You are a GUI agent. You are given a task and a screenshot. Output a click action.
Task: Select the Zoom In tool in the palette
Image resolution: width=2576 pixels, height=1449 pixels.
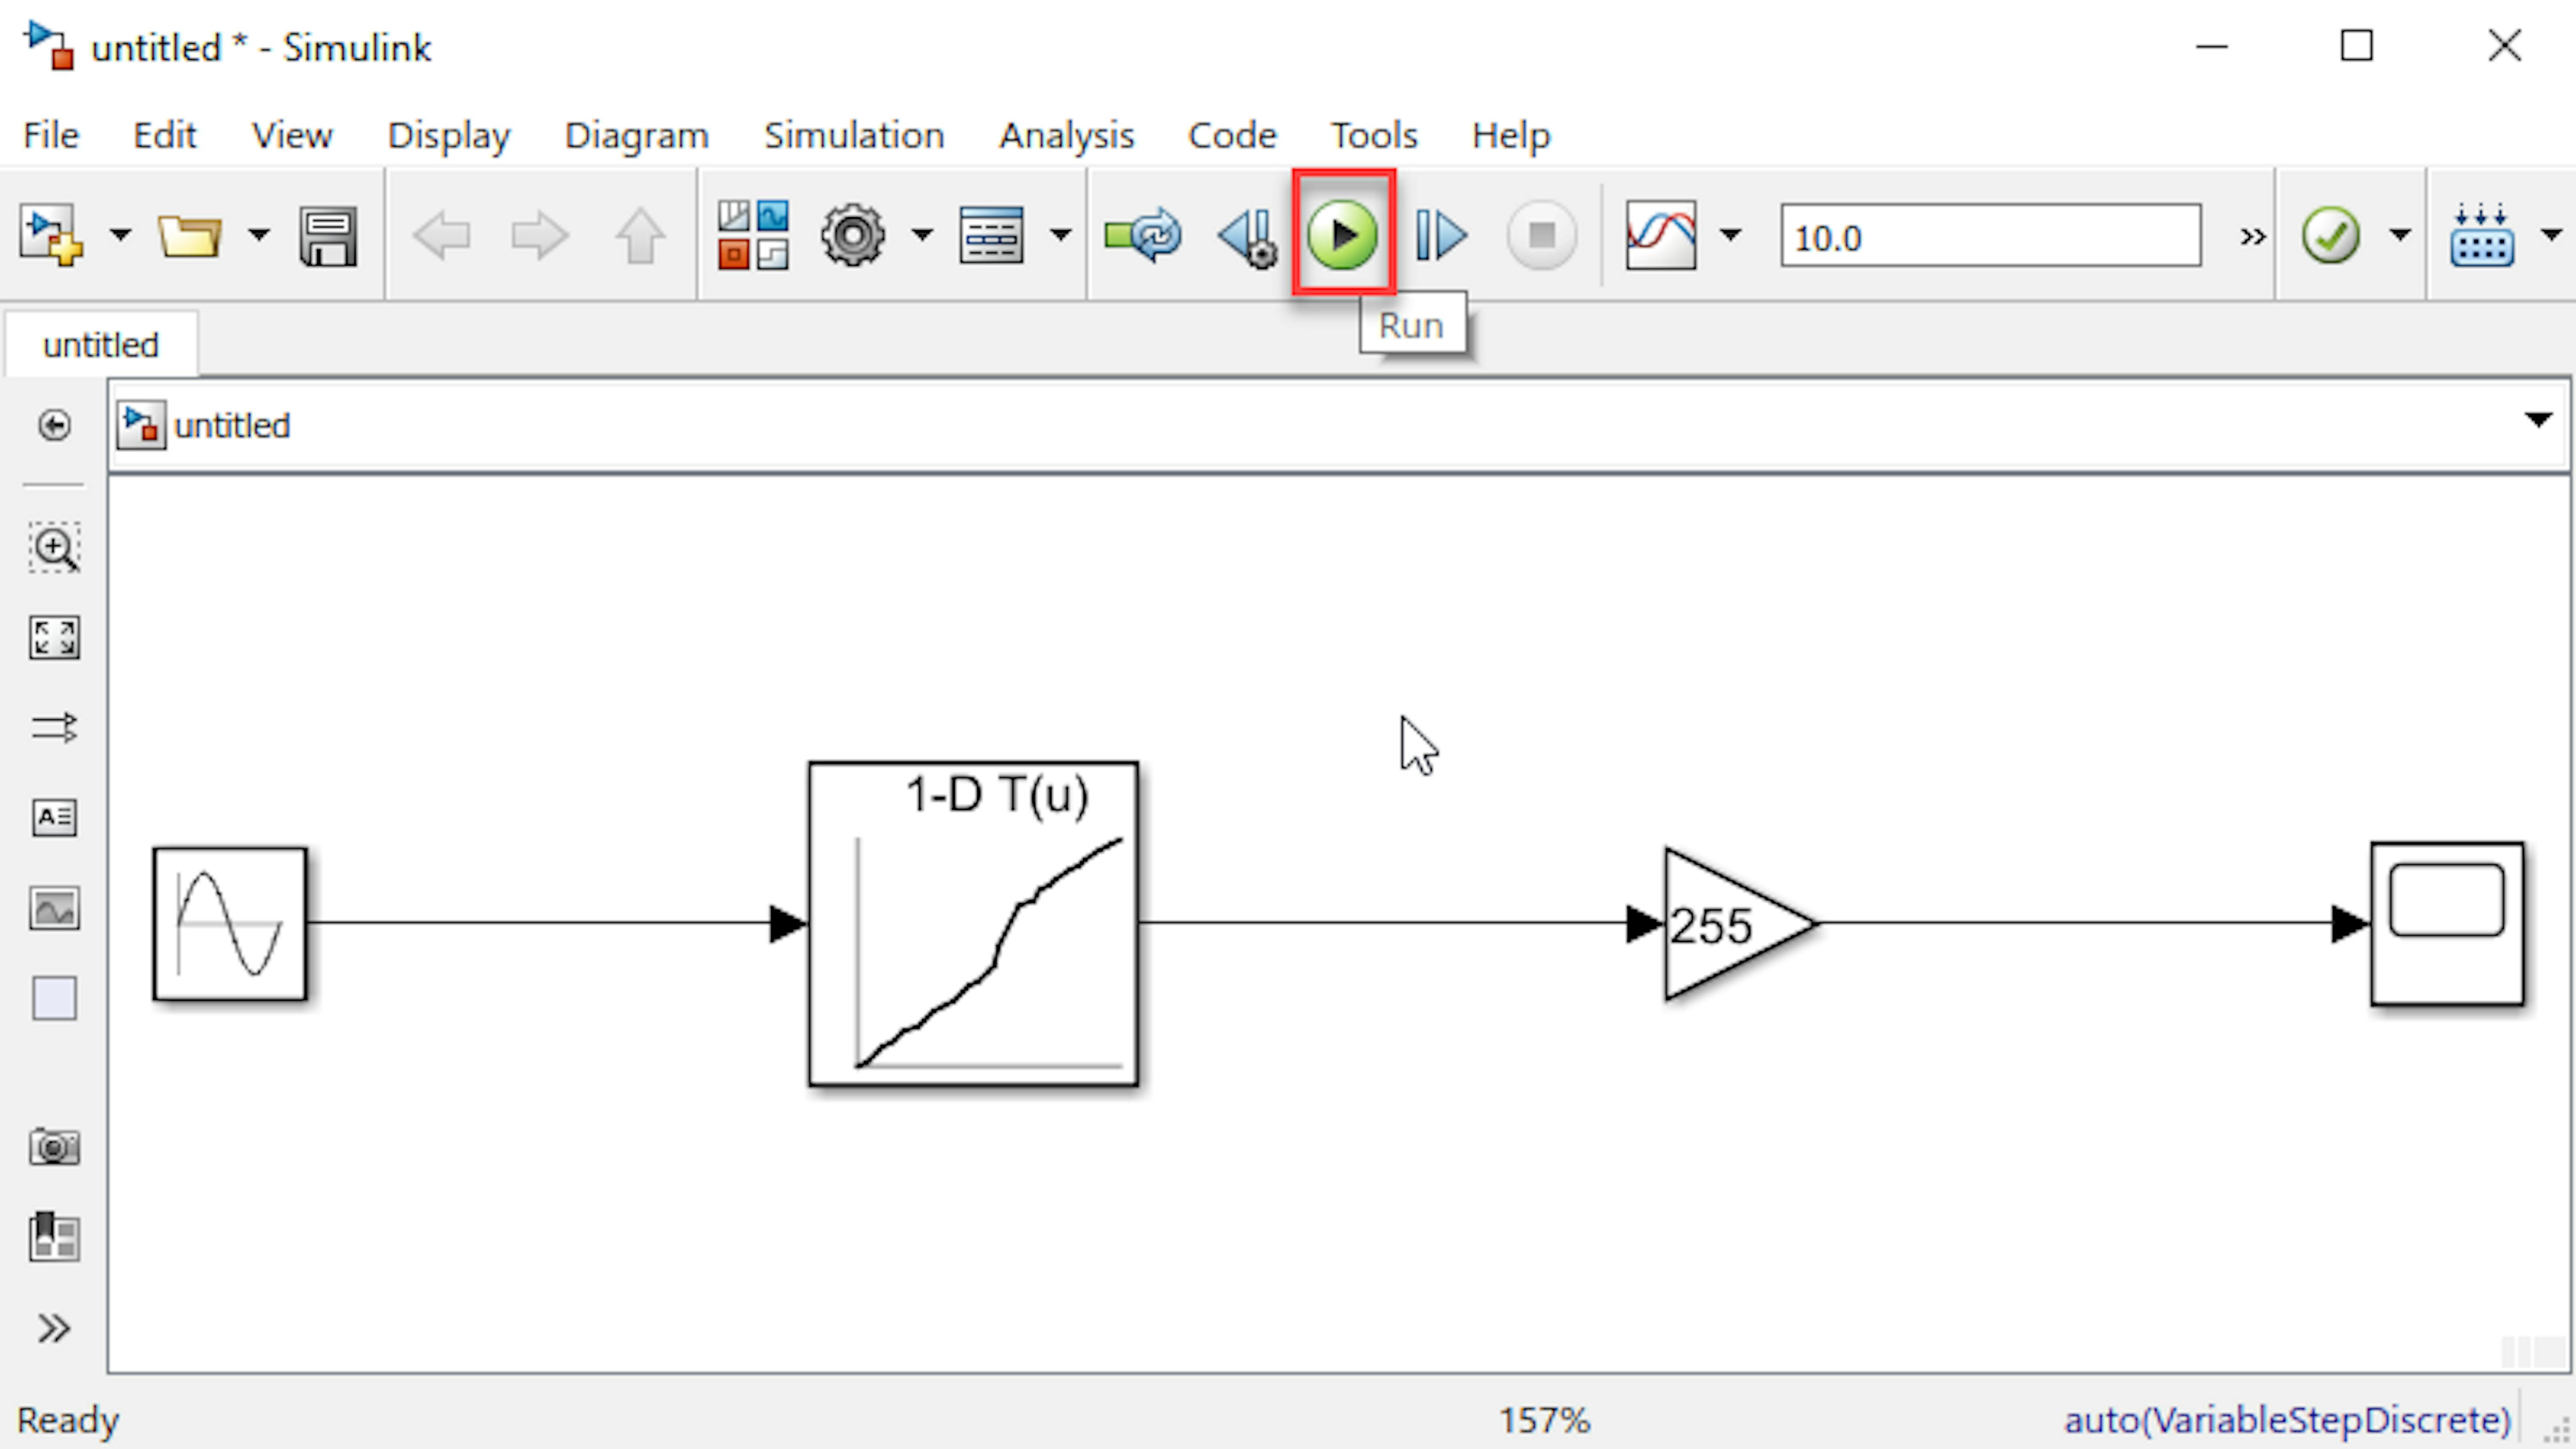(x=54, y=547)
